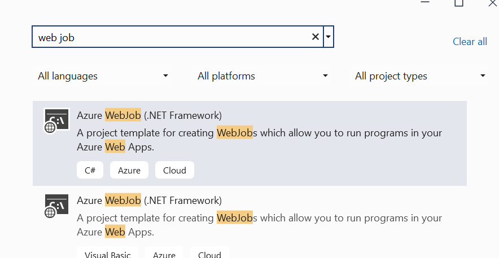Image resolution: width=499 pixels, height=258 pixels.
Task: Open the All languages dropdown
Action: pos(102,76)
